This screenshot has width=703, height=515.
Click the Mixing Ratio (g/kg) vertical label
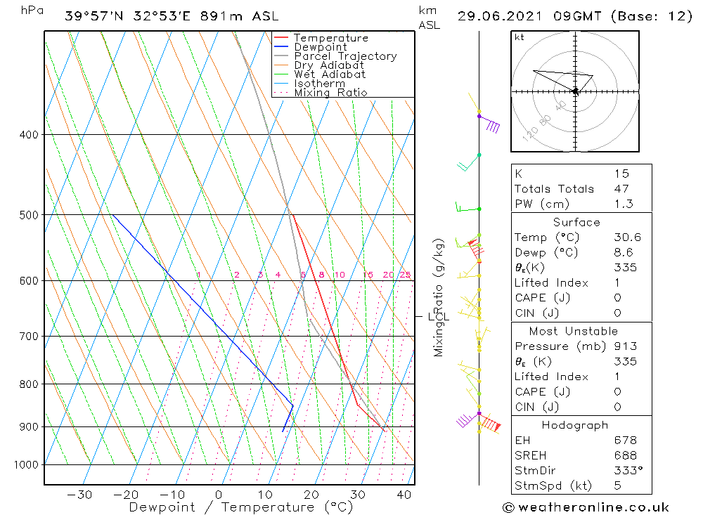click(x=439, y=298)
